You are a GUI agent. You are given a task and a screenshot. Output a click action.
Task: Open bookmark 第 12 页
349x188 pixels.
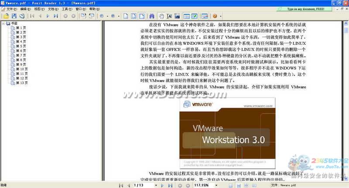pos(22,78)
